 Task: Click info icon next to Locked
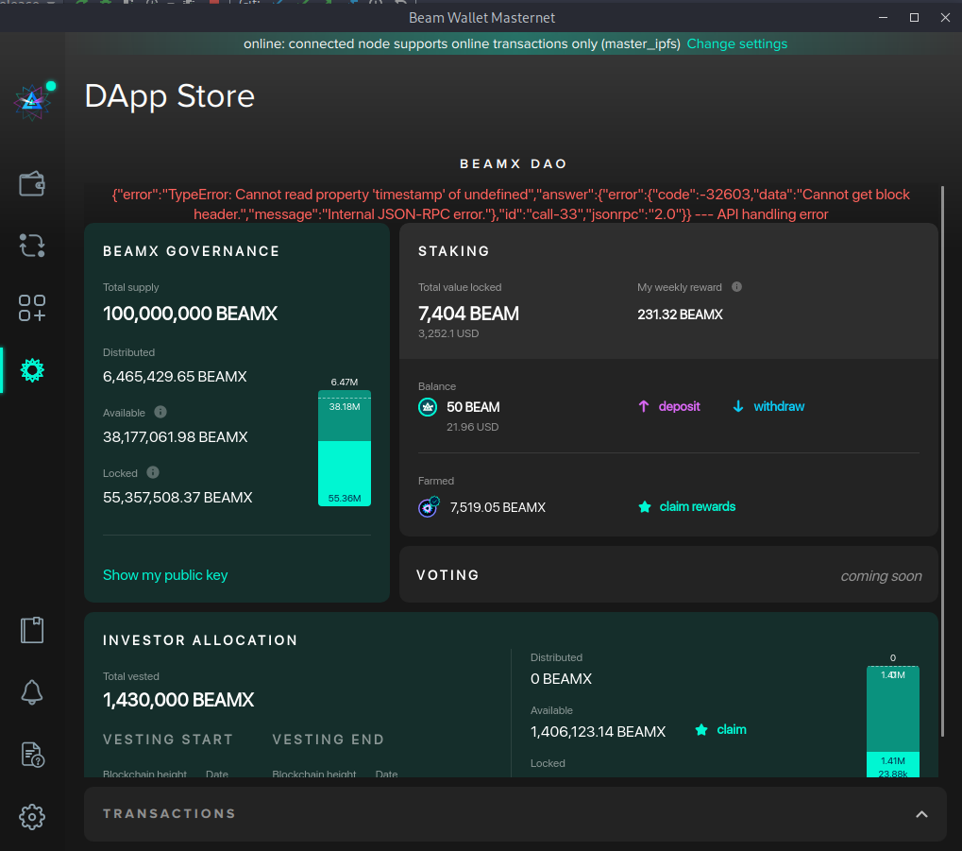click(153, 472)
